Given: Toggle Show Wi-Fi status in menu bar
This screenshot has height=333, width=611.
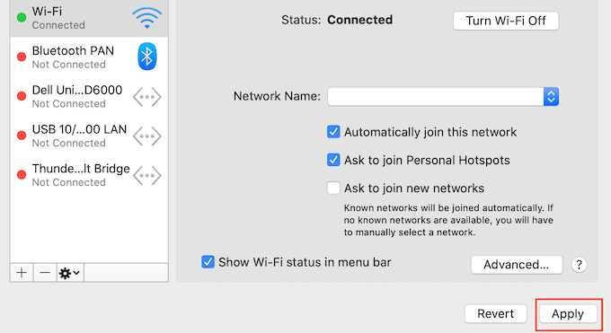Looking at the screenshot, I should (208, 262).
